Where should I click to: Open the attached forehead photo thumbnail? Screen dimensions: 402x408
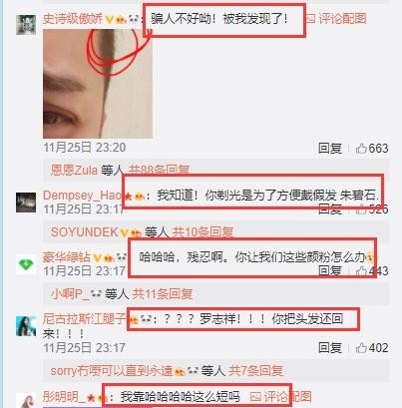[98, 84]
